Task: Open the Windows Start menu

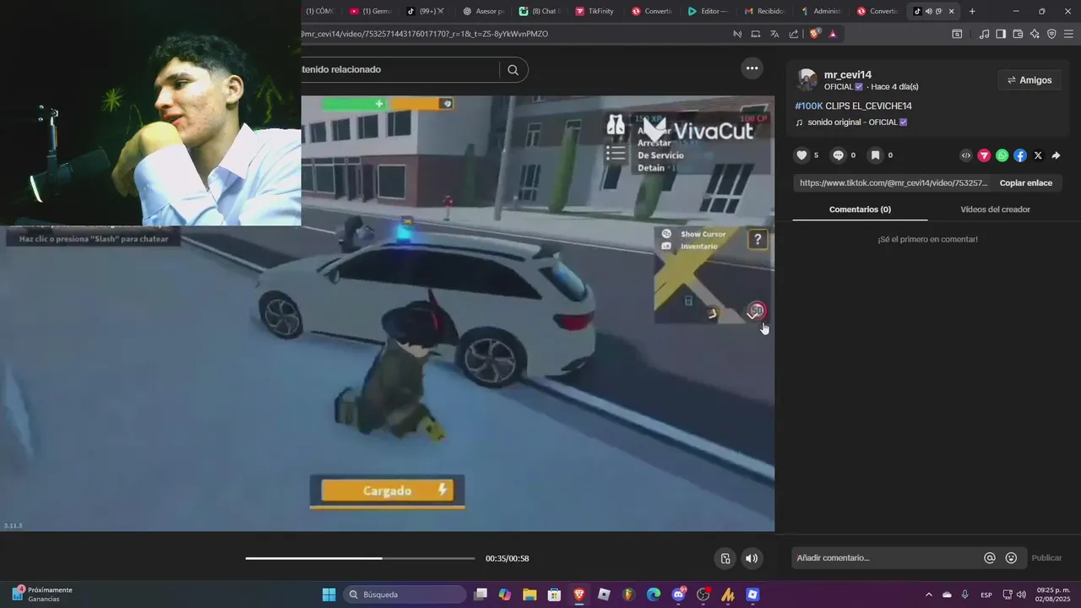Action: 329,594
